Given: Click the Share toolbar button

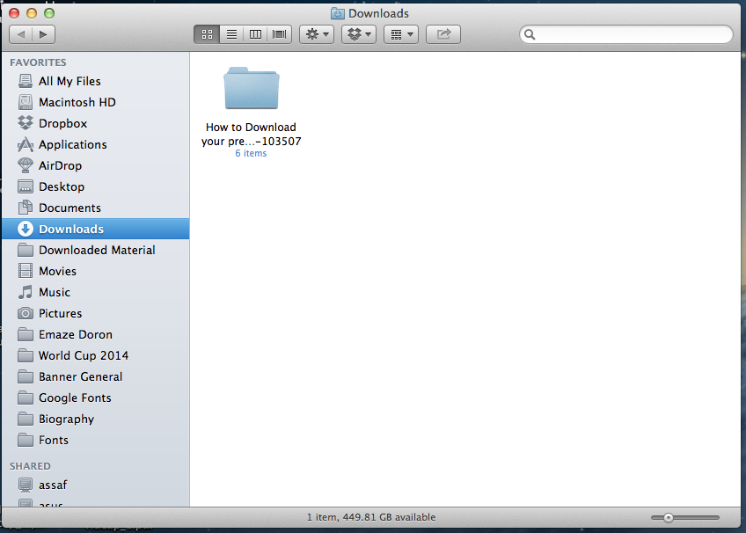Looking at the screenshot, I should [443, 34].
